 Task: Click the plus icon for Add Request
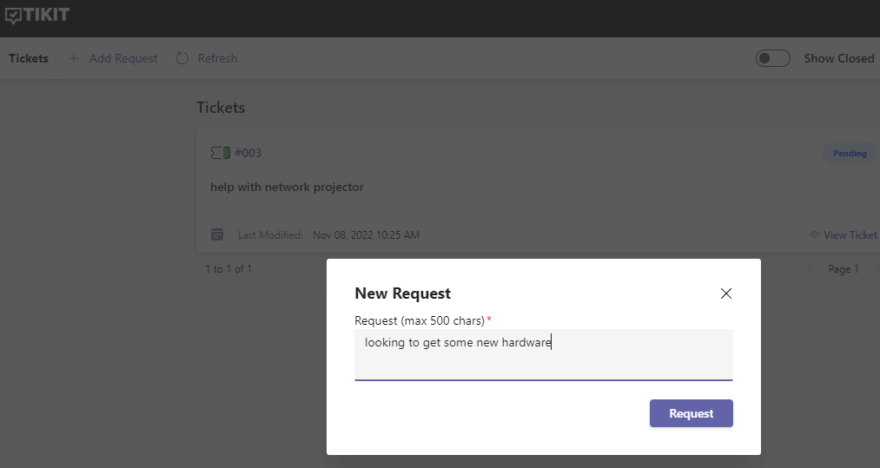tap(74, 58)
